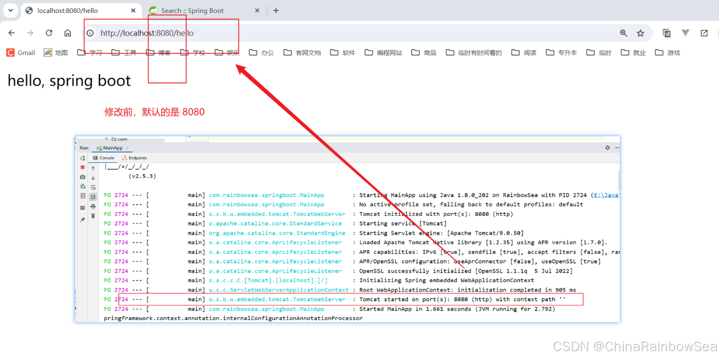Viewport: 719px width, 359px height.
Task: Open the 地图 bookmark
Action: tap(56, 53)
